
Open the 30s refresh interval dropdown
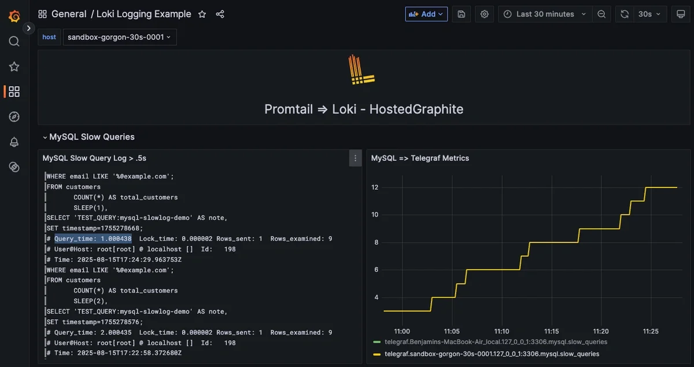click(x=649, y=14)
